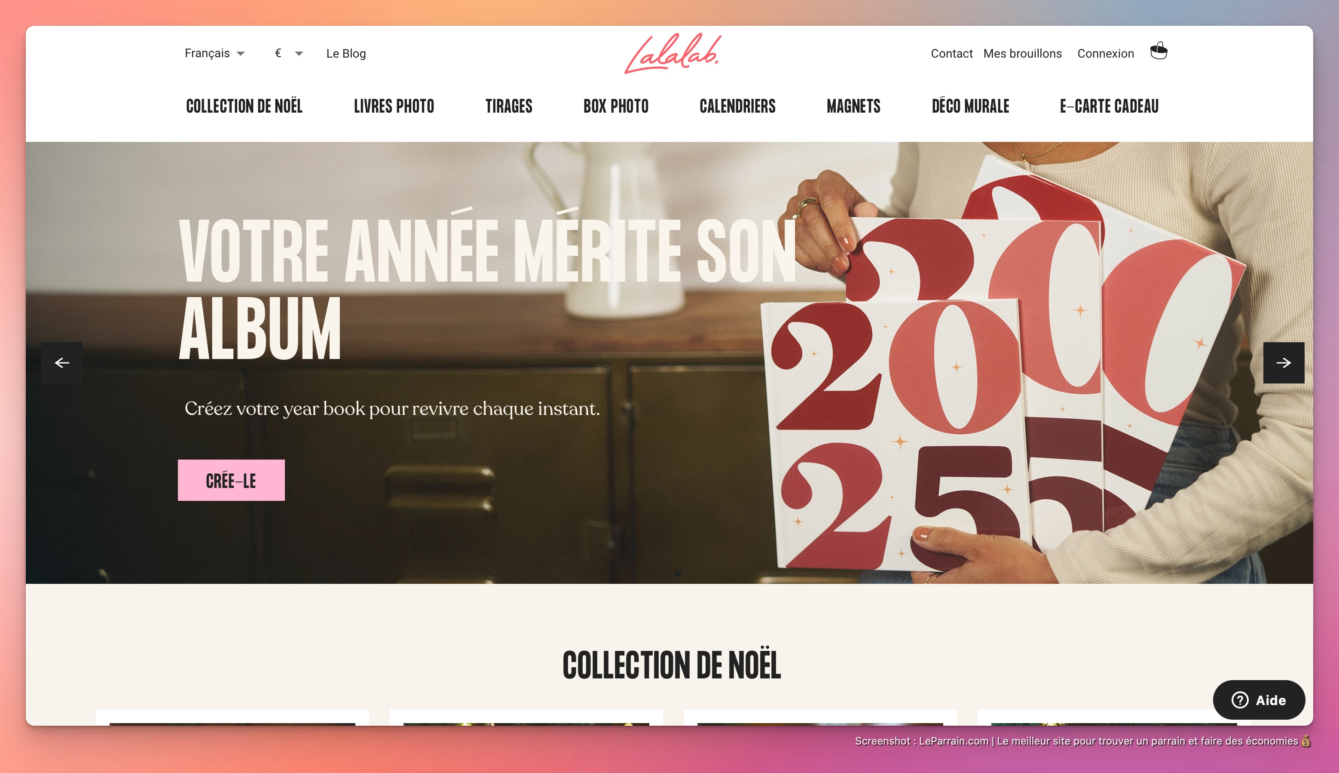1339x773 pixels.
Task: Click the Lalalab logo
Action: (x=673, y=53)
